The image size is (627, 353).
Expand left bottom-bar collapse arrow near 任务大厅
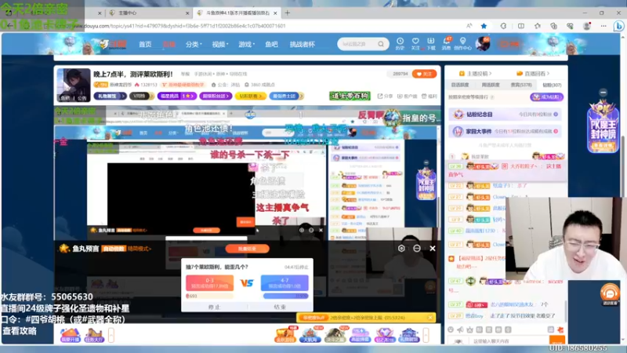[111, 335]
